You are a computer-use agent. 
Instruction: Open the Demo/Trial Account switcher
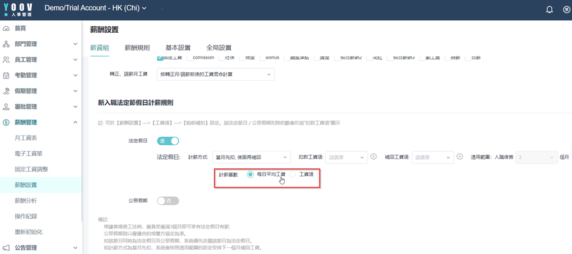tap(96, 9)
